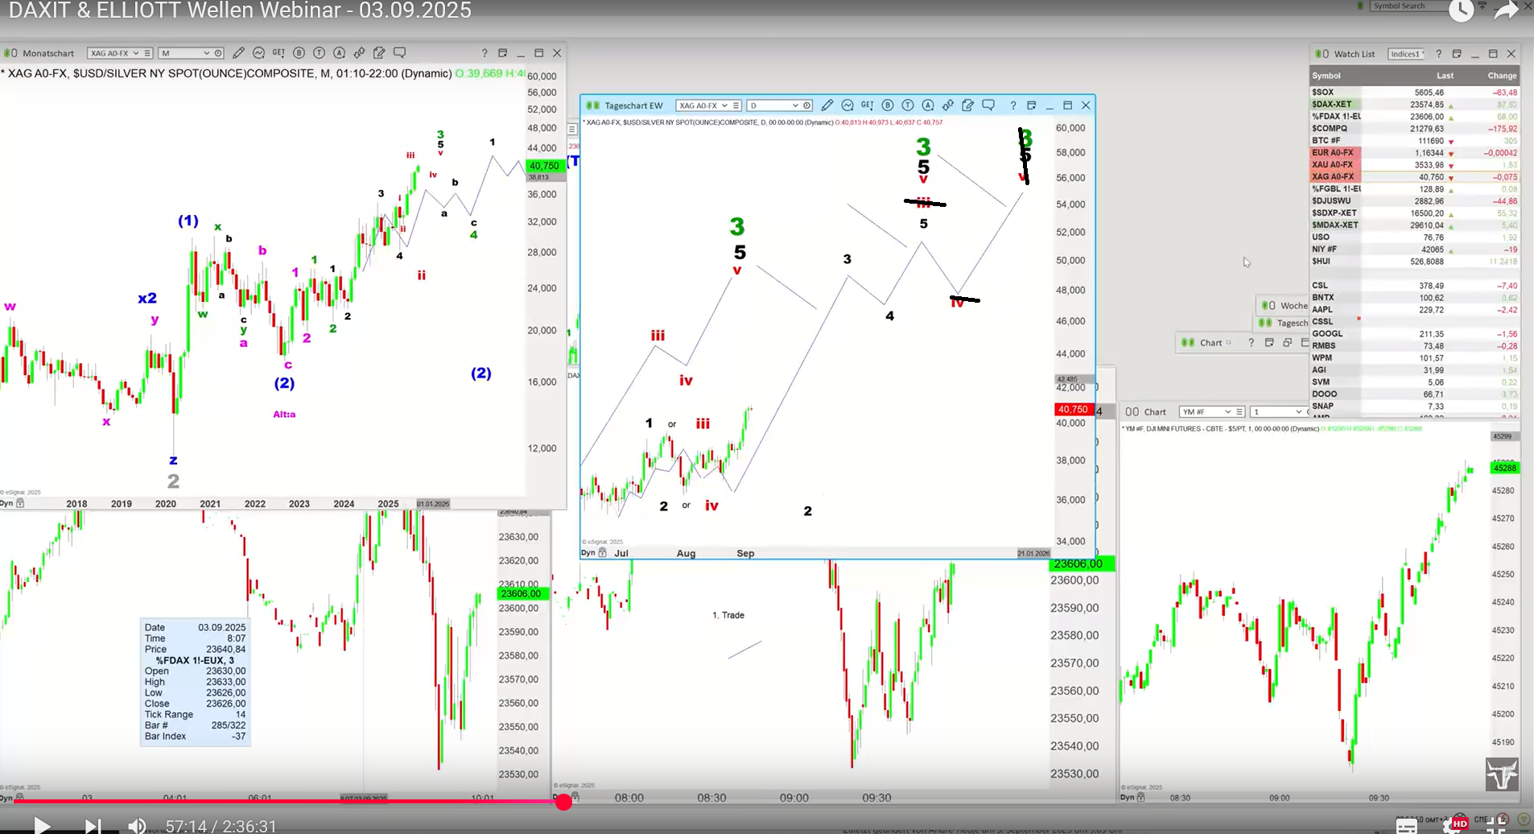Image resolution: width=1534 pixels, height=834 pixels.
Task: Select the pencil drawing tool in Tageschart EW
Action: point(827,105)
